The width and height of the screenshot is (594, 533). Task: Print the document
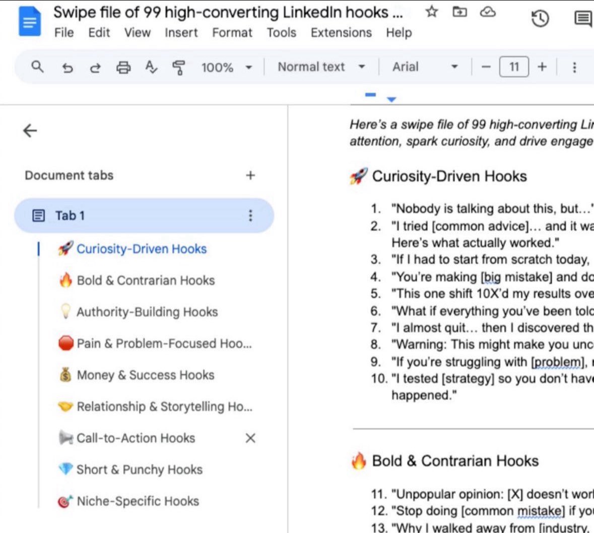(123, 66)
